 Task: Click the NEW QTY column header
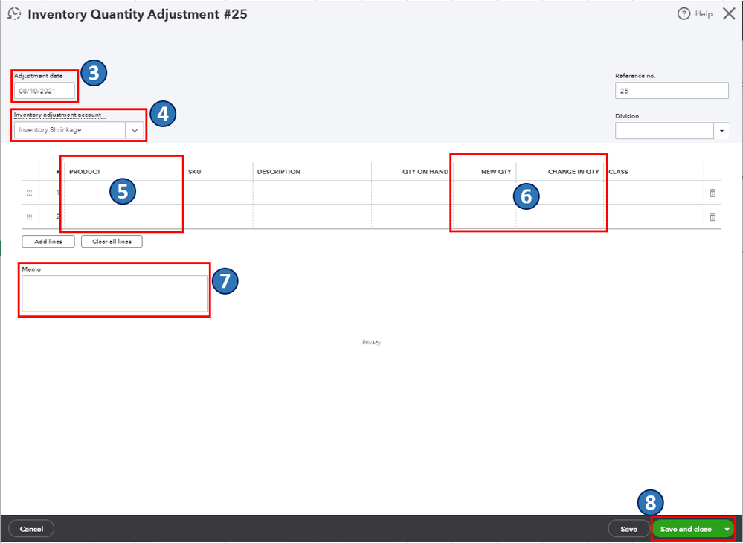496,172
